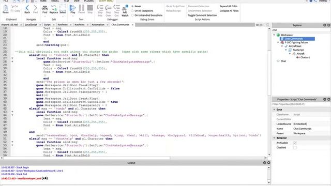Collapse the Data properties section
Image resolution: width=331 pixels, height=186 pixels.
tap(274, 110)
